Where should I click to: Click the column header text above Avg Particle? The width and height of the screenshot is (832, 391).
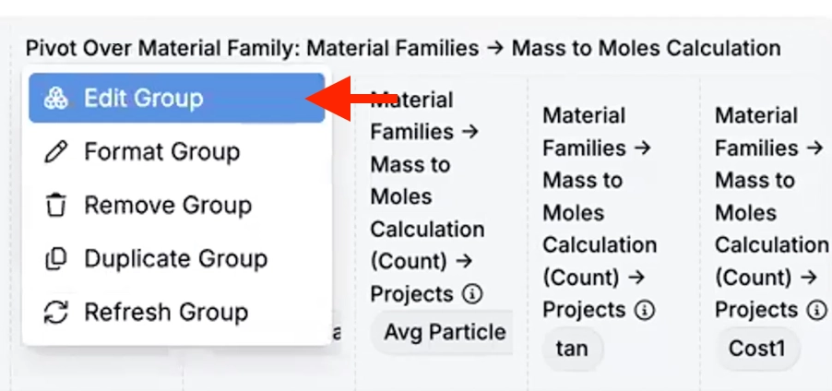(x=426, y=196)
